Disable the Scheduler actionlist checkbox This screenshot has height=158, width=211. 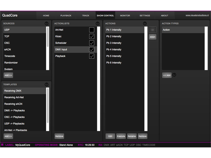coord(92,43)
